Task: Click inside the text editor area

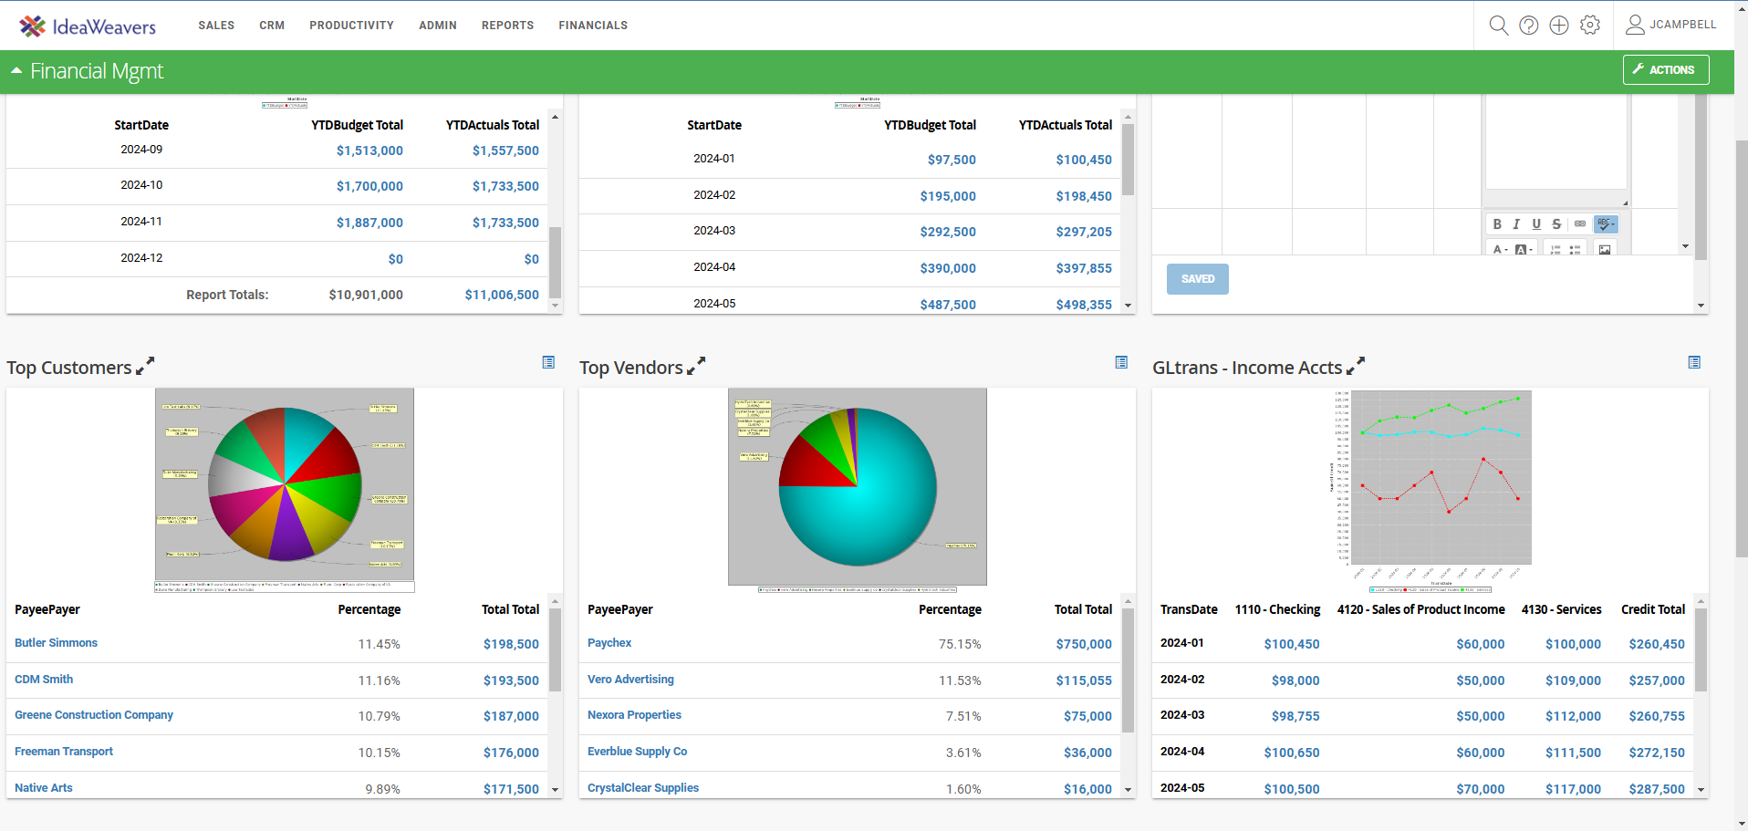Action: point(1556,141)
